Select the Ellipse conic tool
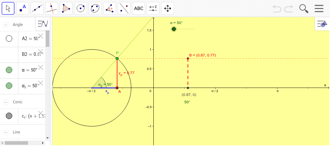This screenshot has width=330, height=146. (x=95, y=8)
